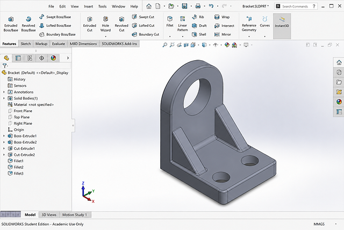
Task: Select the Extruded Cut tool
Action: tap(90, 24)
